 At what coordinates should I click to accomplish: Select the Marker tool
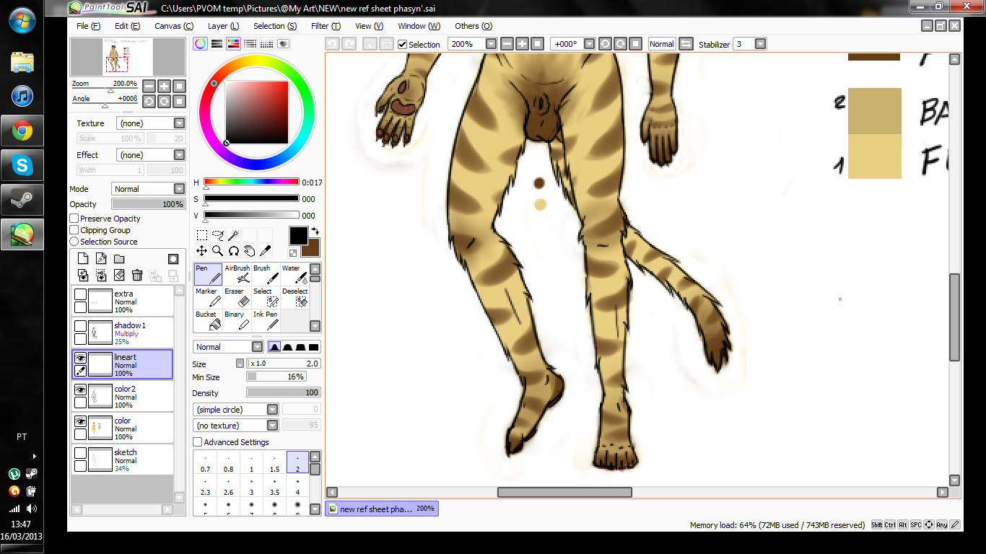point(208,297)
